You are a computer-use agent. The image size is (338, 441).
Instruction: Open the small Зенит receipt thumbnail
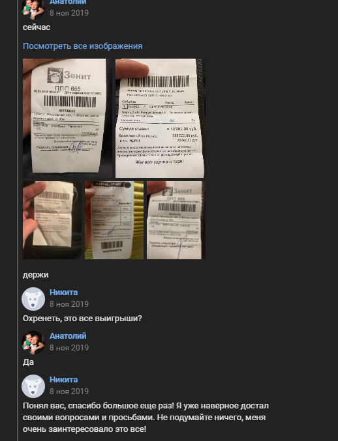click(x=176, y=220)
